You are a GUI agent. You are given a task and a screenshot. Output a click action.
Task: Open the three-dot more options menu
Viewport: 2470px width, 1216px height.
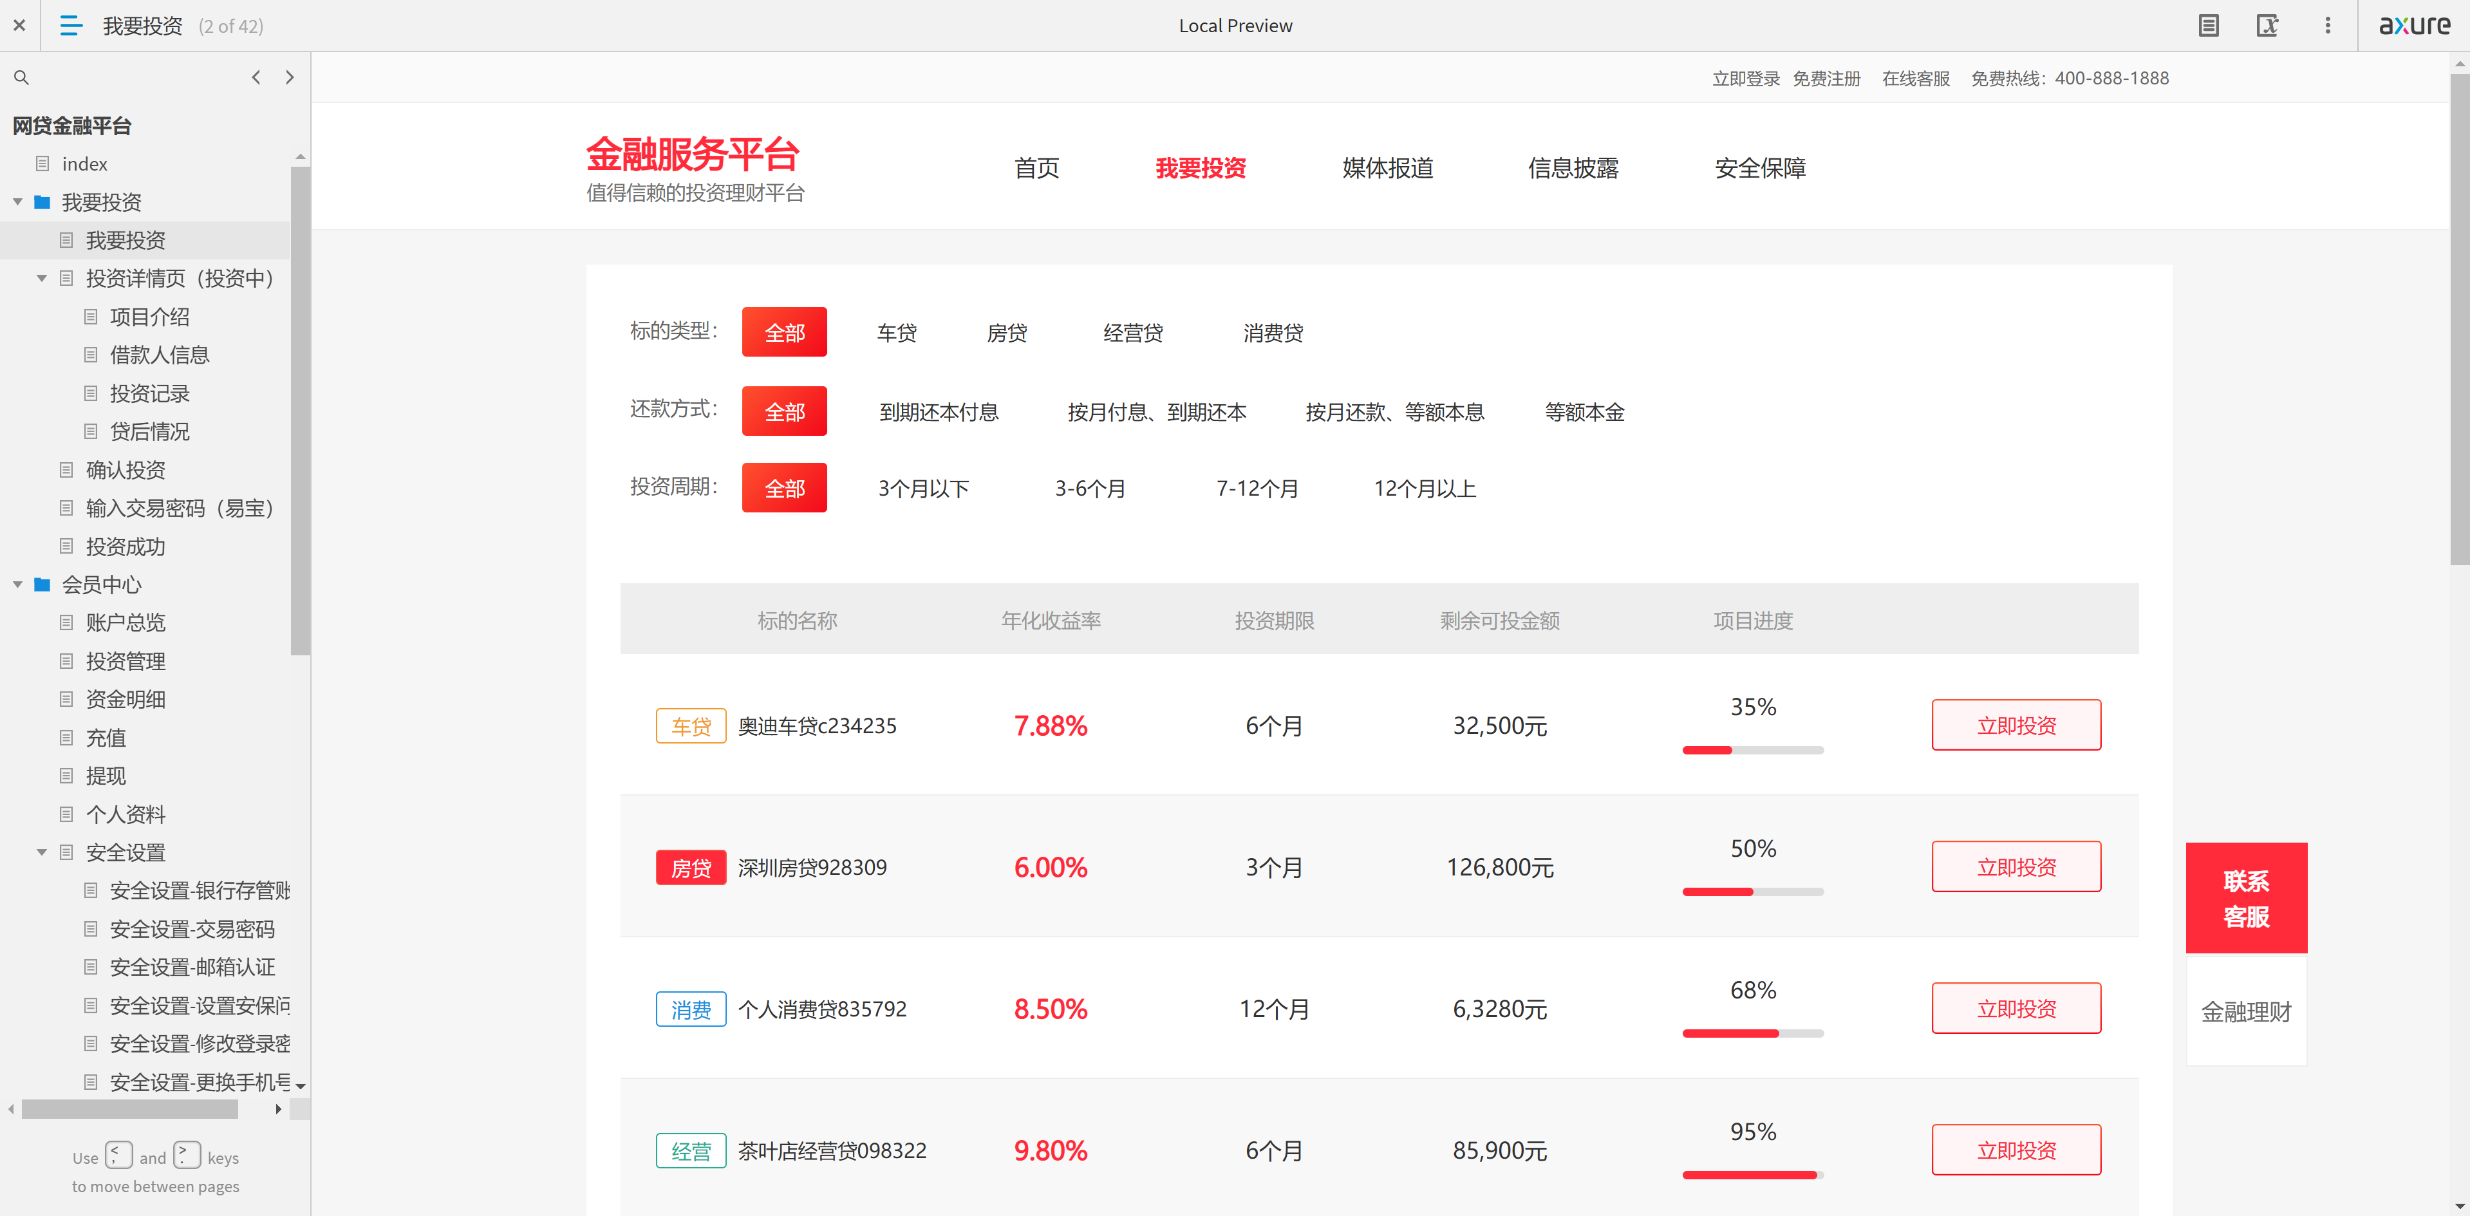point(2327,26)
